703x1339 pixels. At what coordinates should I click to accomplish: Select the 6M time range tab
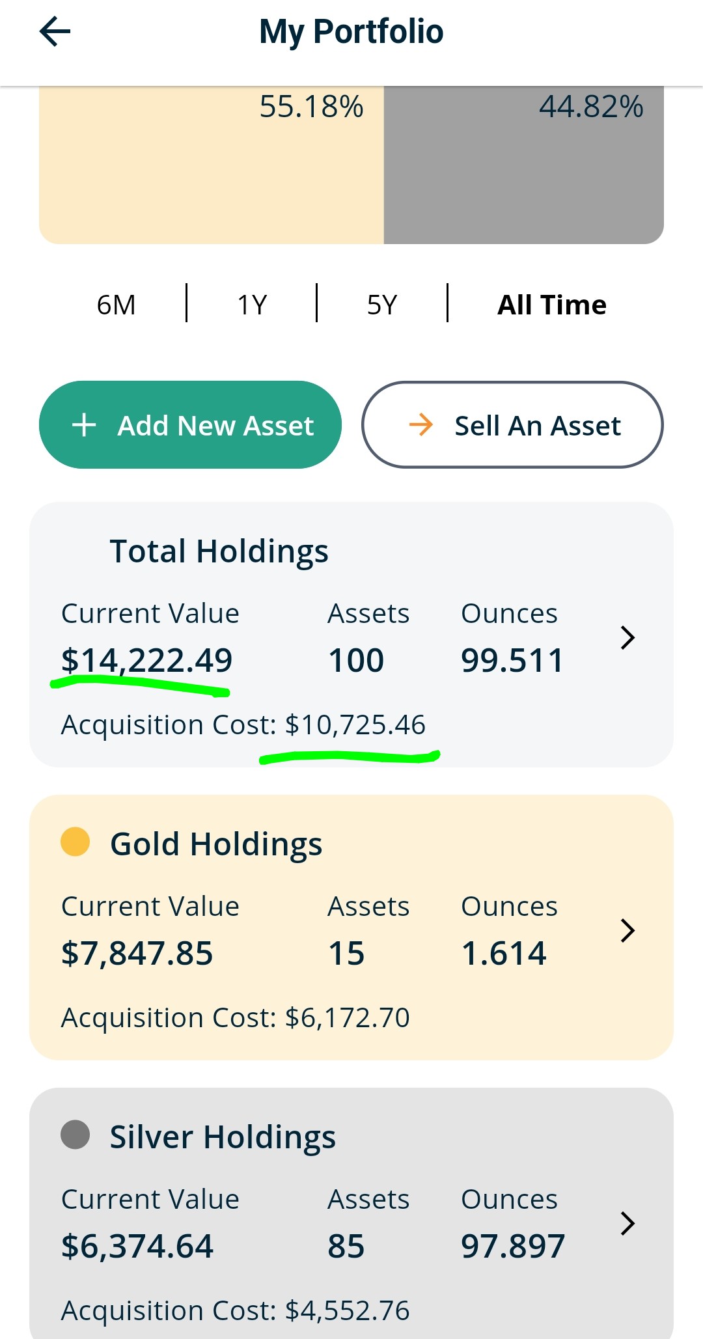[x=116, y=304]
